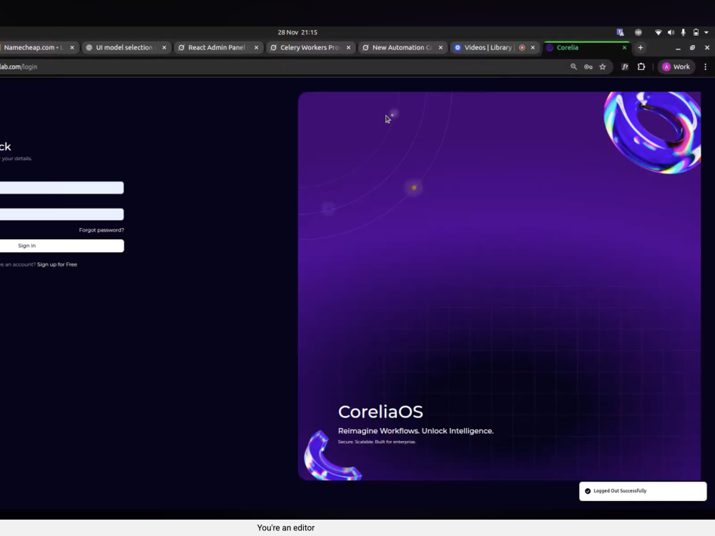715x536 pixels.
Task: Open the clock showing 28 Nov 21:15
Action: (x=297, y=32)
